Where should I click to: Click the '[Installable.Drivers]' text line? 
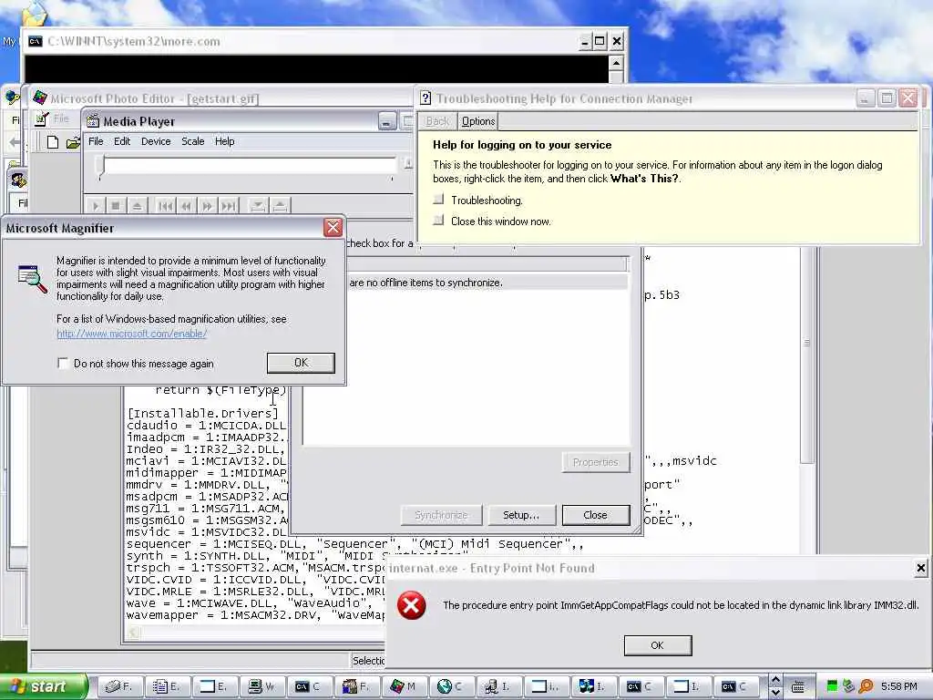click(202, 413)
